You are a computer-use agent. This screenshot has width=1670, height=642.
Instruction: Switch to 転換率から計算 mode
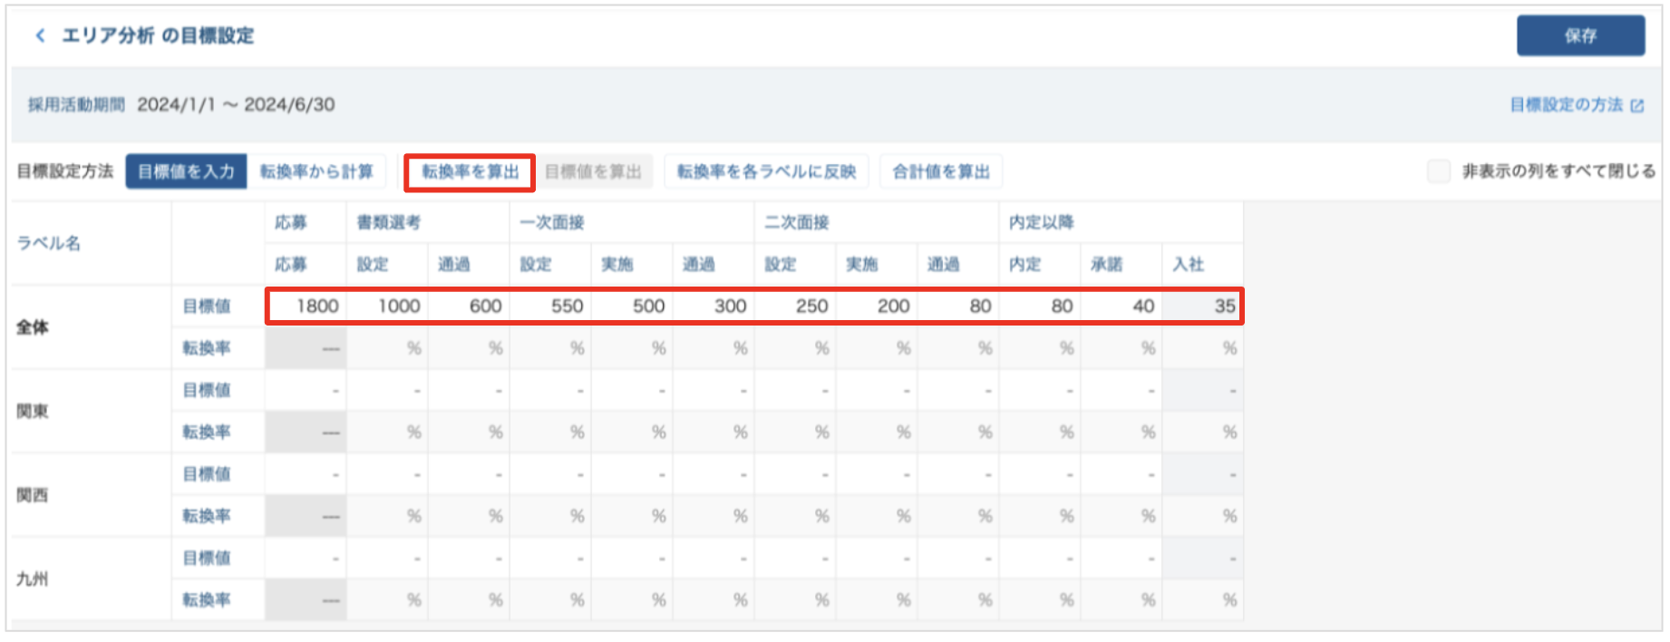click(316, 171)
